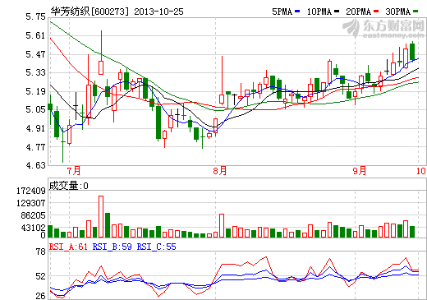
Task: Click the 5.33 price axis label
Action: [x=35, y=73]
